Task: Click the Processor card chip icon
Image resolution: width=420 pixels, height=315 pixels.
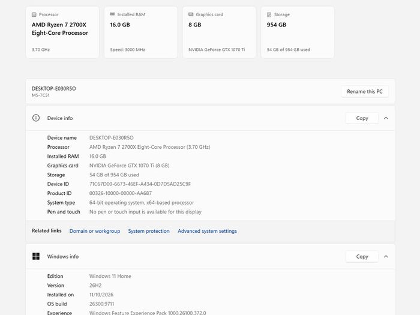Action: click(34, 14)
